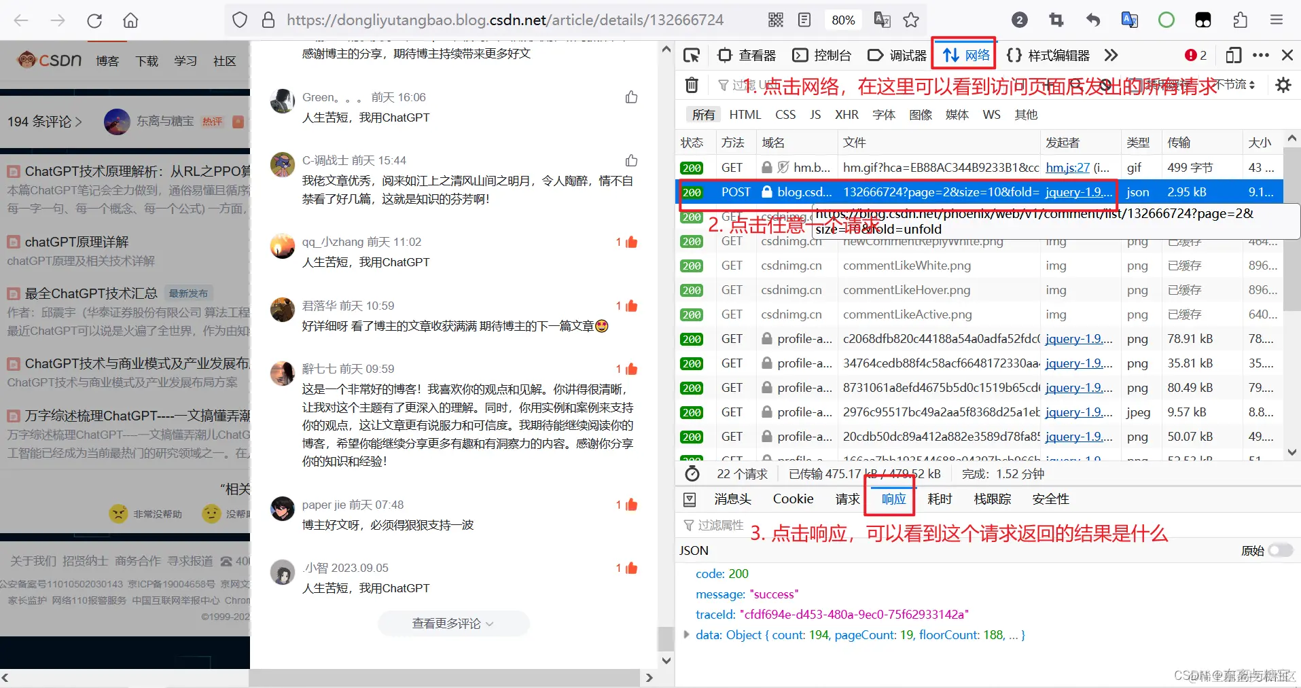
Task: Activate the element picker in DevTools
Action: (692, 55)
